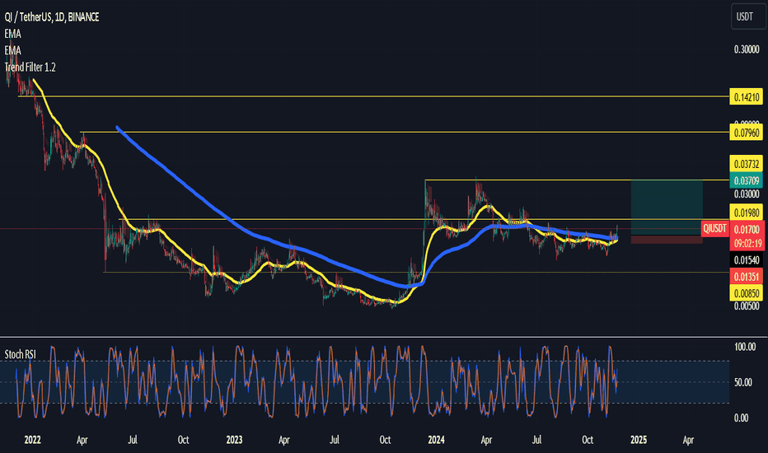This screenshot has width=768, height=453.
Task: Click the 2024 time axis label
Action: tap(436, 440)
